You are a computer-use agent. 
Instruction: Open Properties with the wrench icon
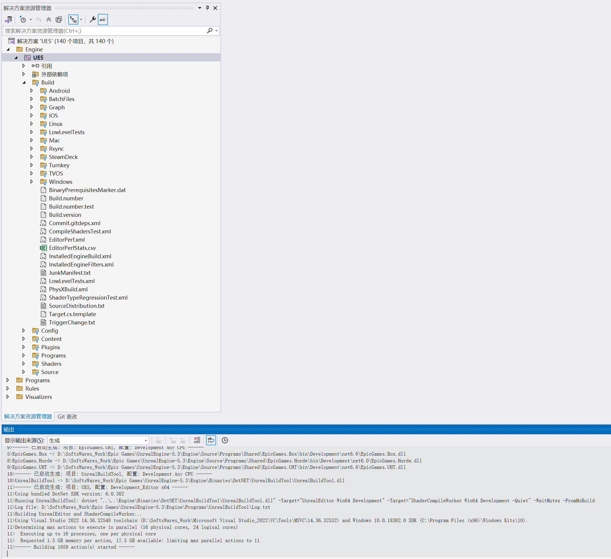[93, 20]
